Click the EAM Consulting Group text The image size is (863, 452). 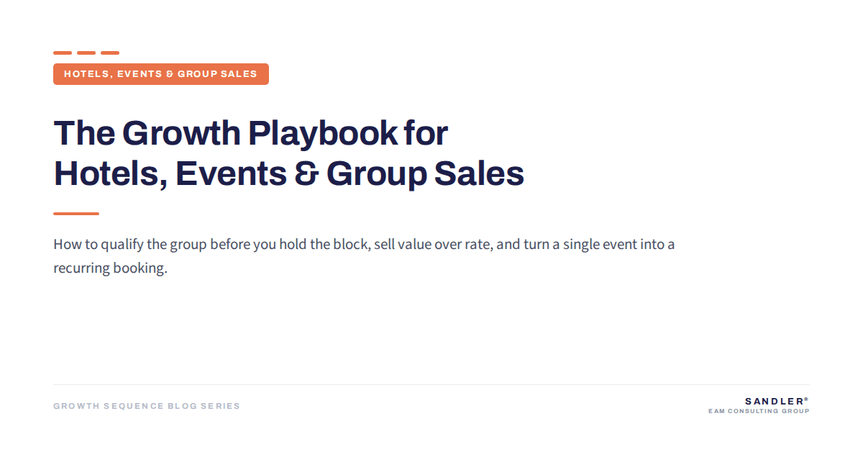click(759, 412)
